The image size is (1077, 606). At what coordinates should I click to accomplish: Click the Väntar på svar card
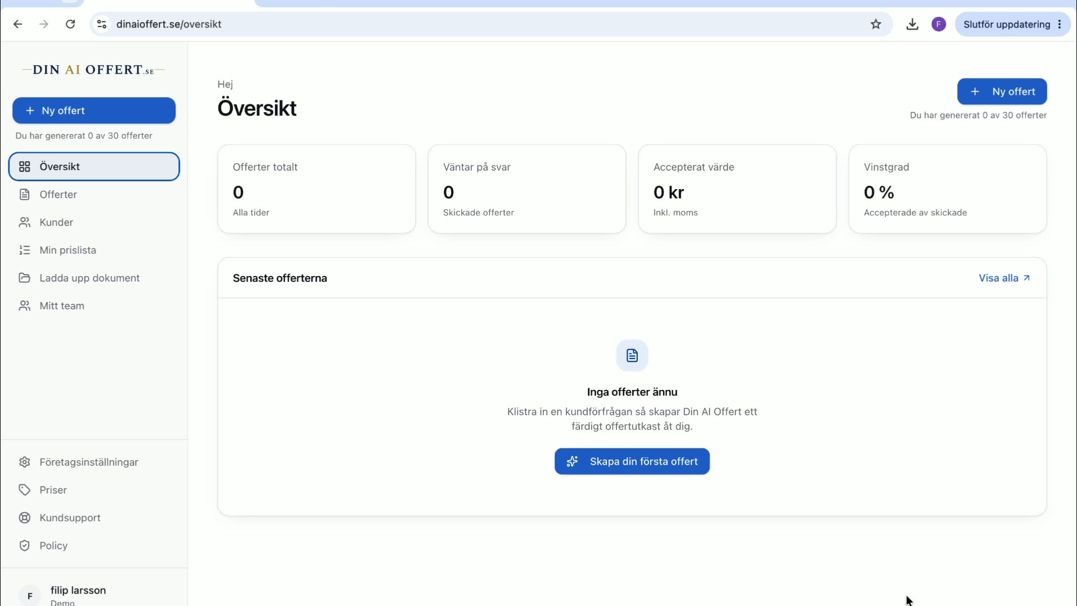coord(527,189)
